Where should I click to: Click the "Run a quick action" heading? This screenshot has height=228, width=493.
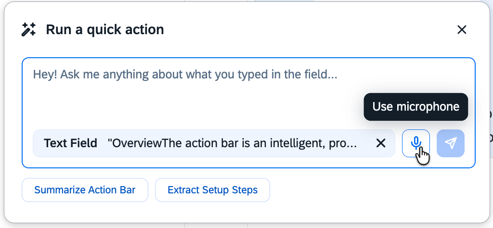pos(105,30)
